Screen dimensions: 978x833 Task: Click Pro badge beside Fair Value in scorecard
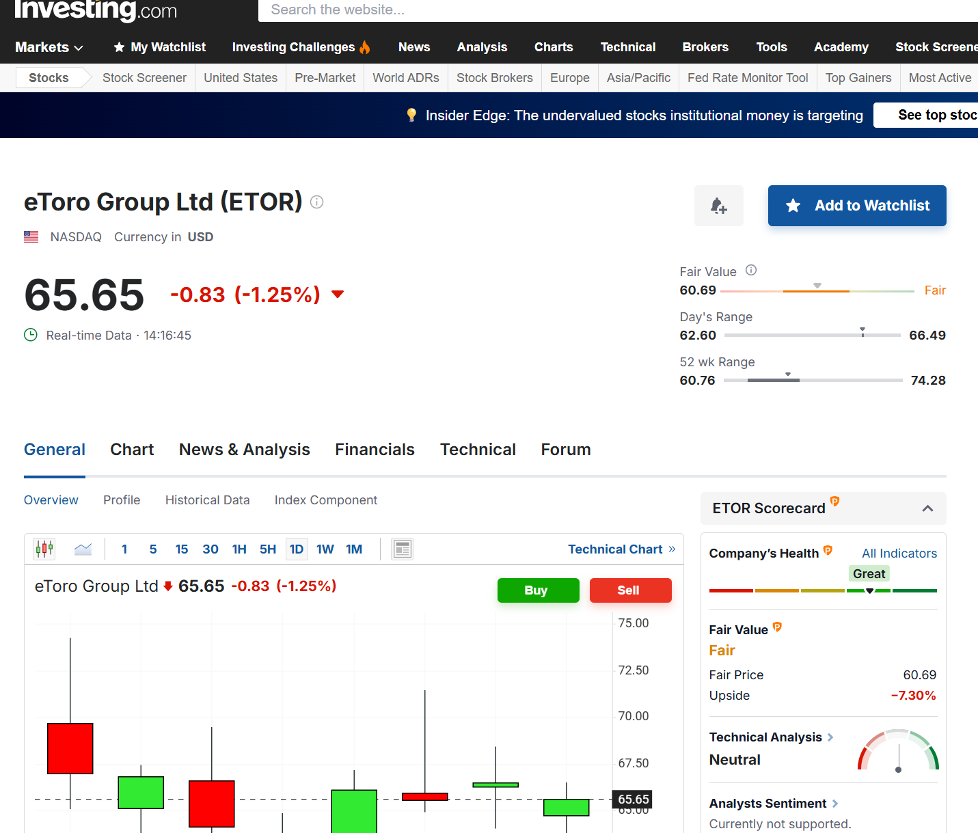click(x=777, y=627)
